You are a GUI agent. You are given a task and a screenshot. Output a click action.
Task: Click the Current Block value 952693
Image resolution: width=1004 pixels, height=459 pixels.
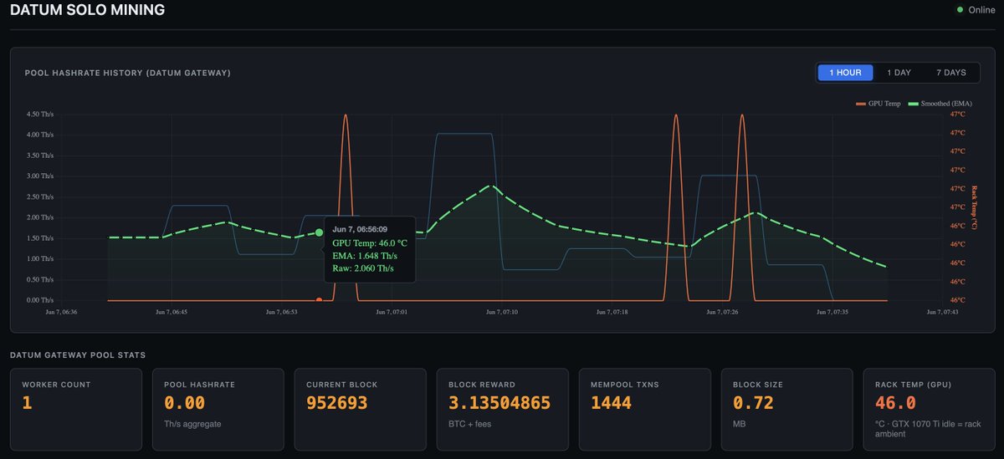point(336,404)
